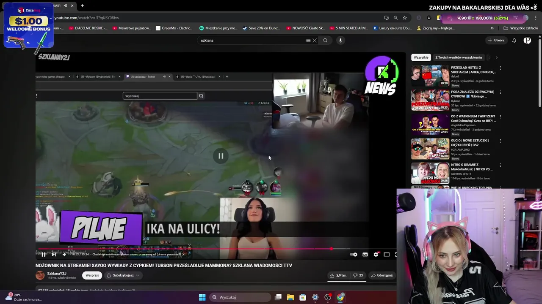Open the weather widget showing 20°C
The image size is (542, 304).
pyautogui.click(x=23, y=297)
